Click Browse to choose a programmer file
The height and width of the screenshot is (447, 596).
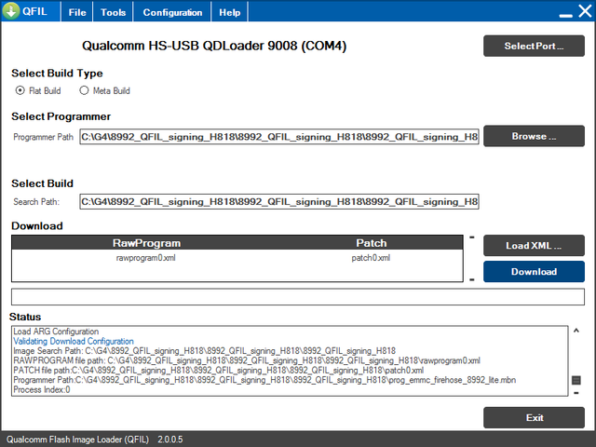point(534,136)
